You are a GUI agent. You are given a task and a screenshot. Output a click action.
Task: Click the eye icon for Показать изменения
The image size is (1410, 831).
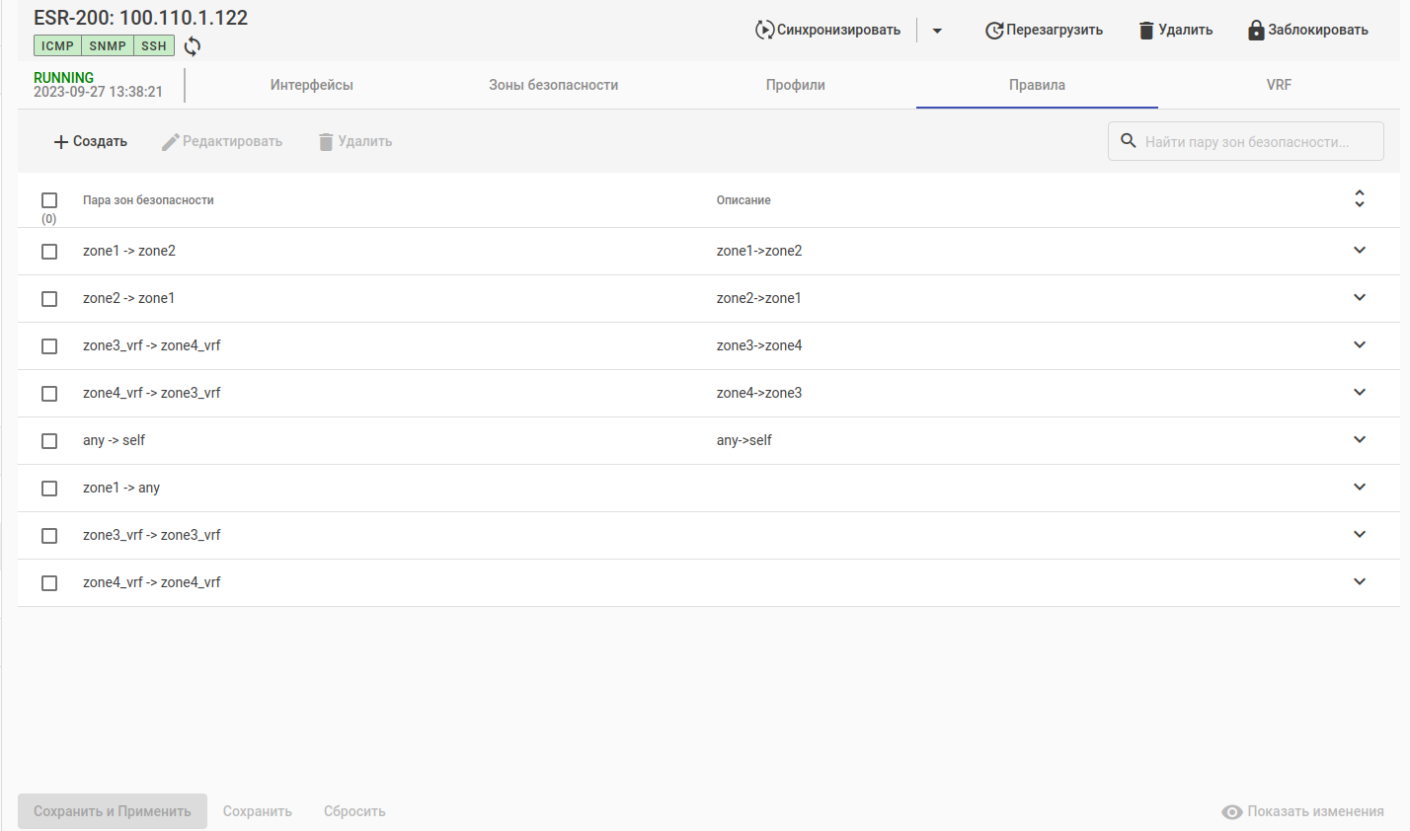click(x=1231, y=811)
